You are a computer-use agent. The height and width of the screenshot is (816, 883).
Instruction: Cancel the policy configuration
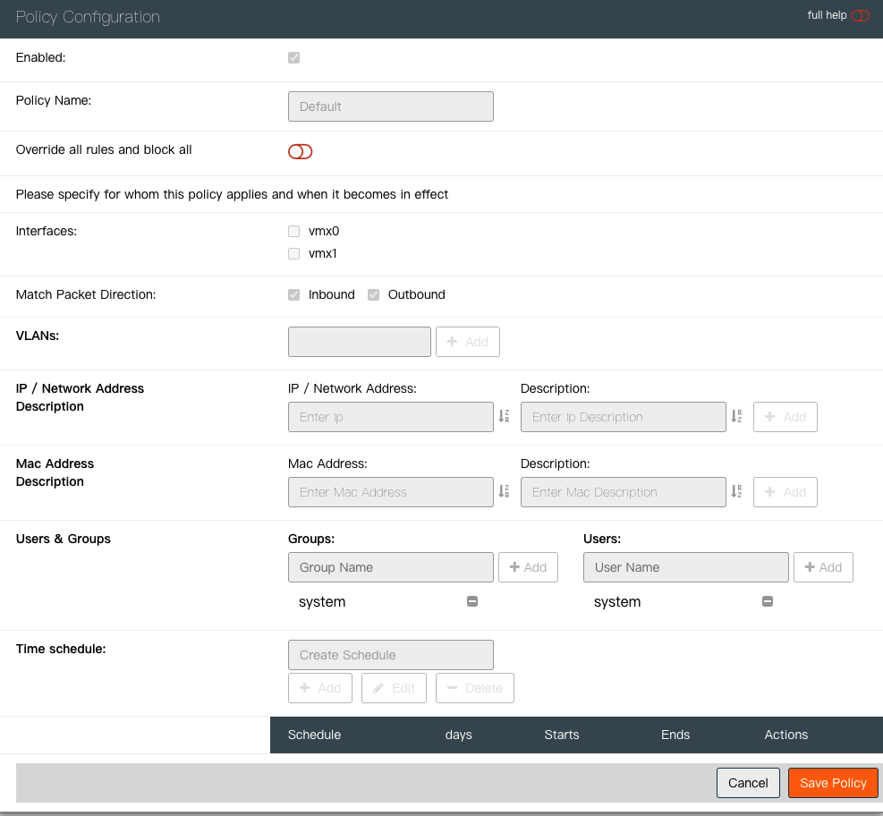(748, 783)
